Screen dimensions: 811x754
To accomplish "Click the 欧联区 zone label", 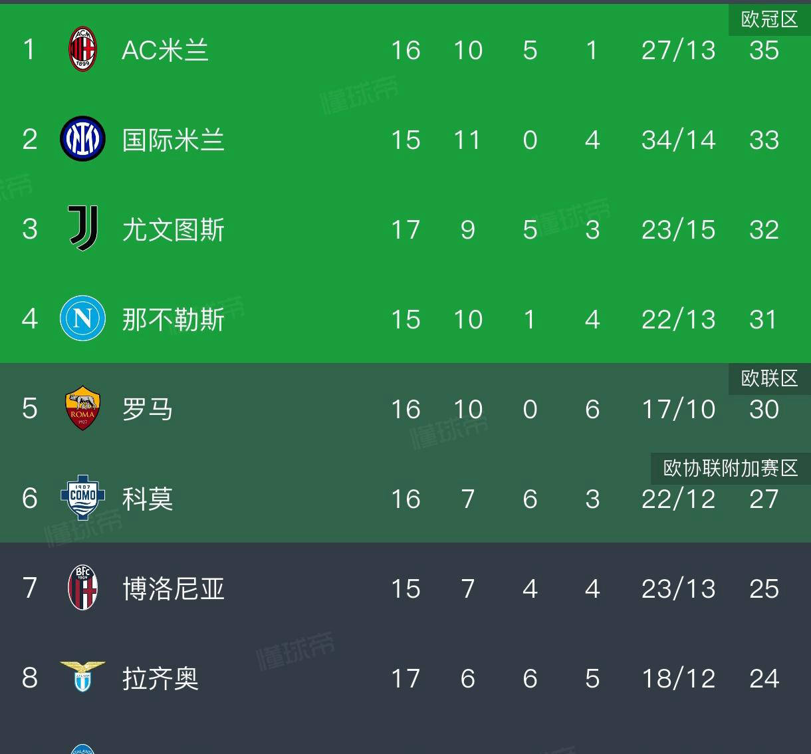I will [769, 378].
